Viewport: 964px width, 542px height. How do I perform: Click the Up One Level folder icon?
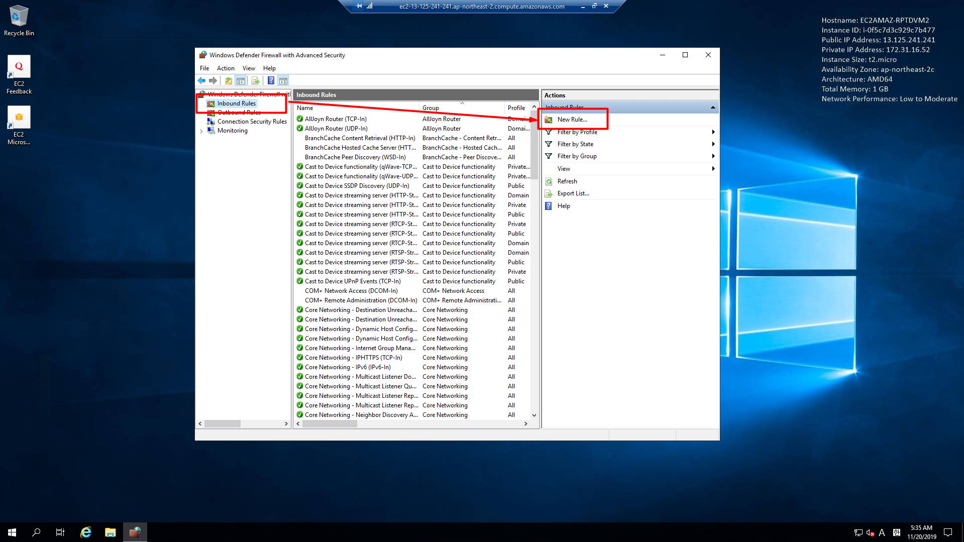click(229, 80)
